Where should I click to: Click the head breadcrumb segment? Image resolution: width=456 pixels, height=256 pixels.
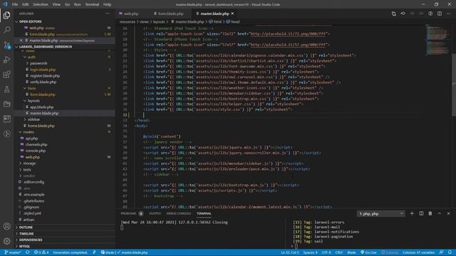coord(233,21)
